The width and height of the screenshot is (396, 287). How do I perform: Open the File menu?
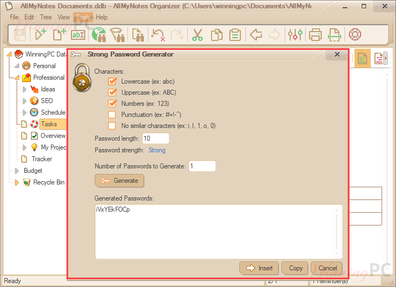click(14, 17)
